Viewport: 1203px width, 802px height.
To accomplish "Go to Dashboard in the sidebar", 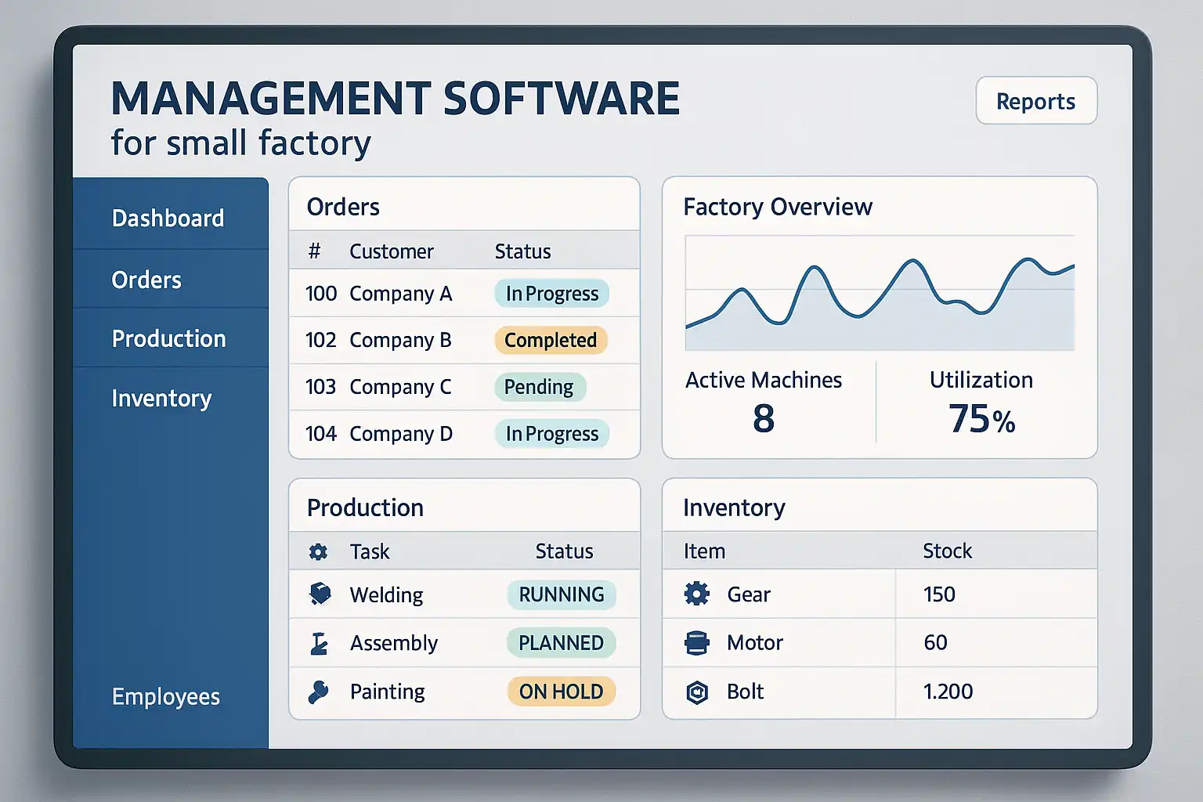I will (168, 218).
